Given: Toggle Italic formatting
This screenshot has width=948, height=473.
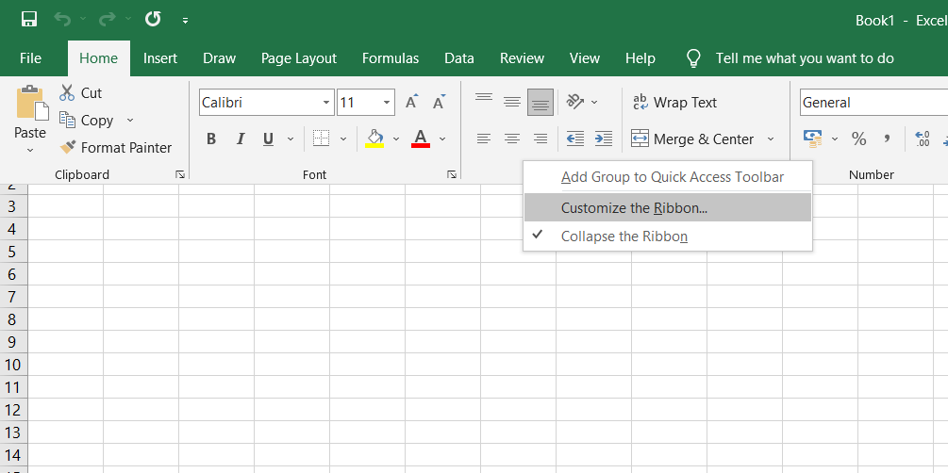Looking at the screenshot, I should 240,139.
